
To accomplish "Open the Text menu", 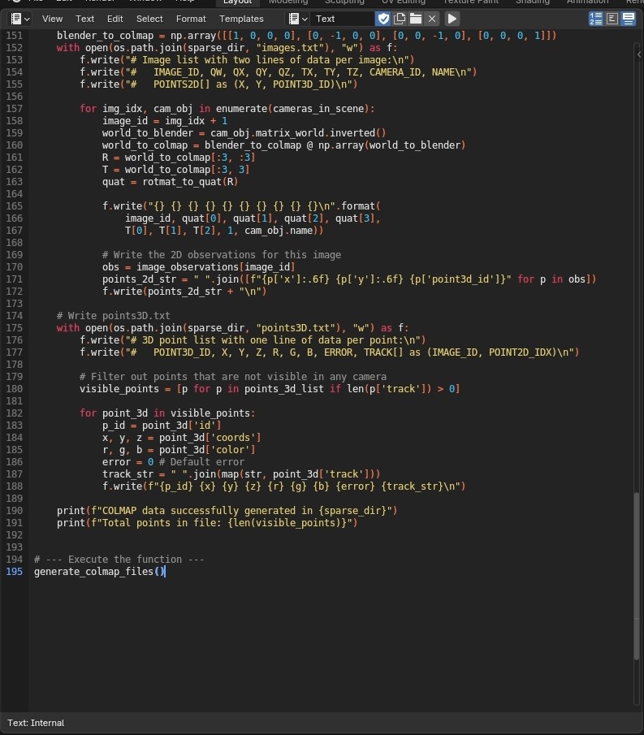I will [84, 19].
